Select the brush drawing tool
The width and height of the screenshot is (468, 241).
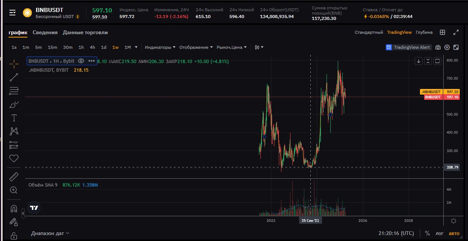tap(14, 104)
